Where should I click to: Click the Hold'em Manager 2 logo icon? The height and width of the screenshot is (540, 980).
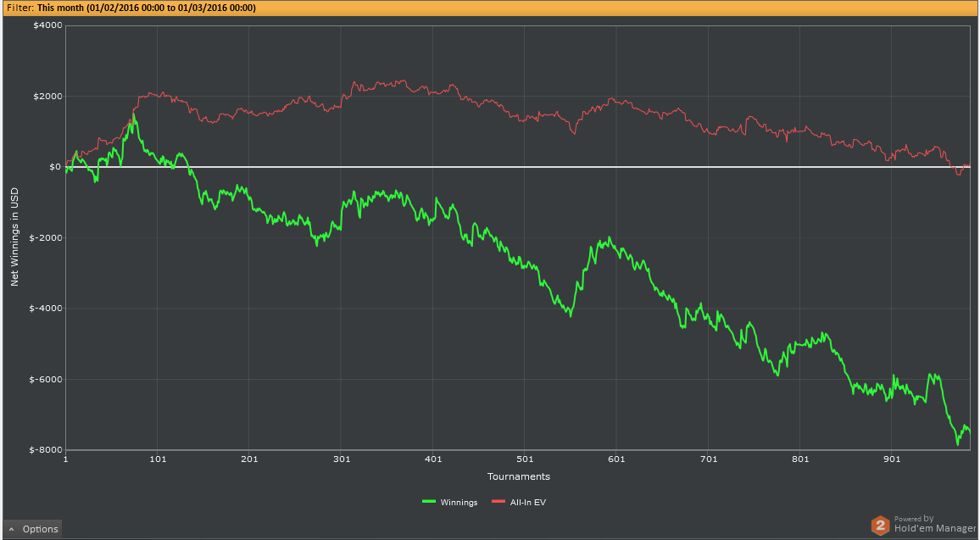click(881, 525)
